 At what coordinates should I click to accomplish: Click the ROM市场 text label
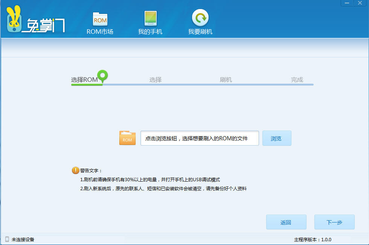(x=100, y=32)
